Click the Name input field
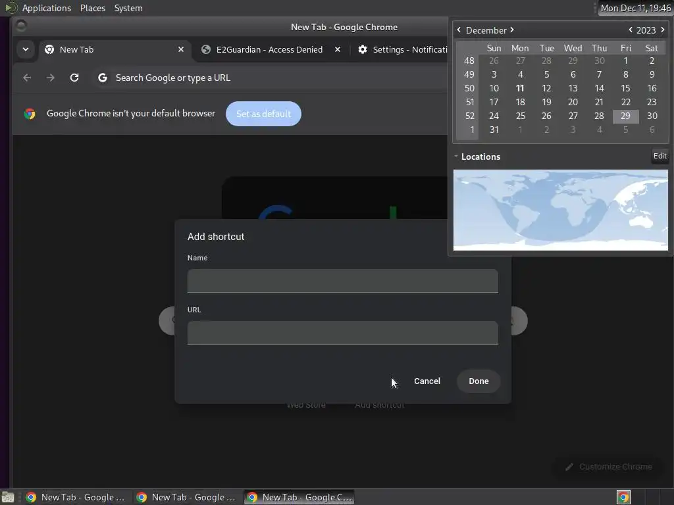674x505 pixels. (342, 281)
